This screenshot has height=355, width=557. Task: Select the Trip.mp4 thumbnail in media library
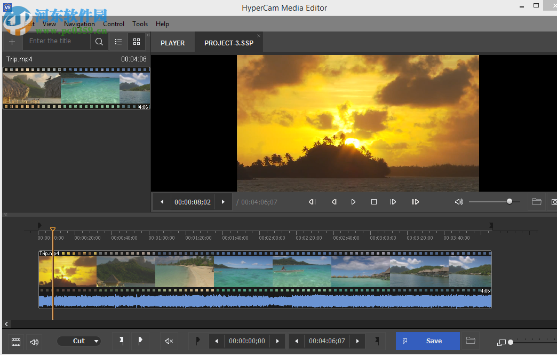pos(76,88)
